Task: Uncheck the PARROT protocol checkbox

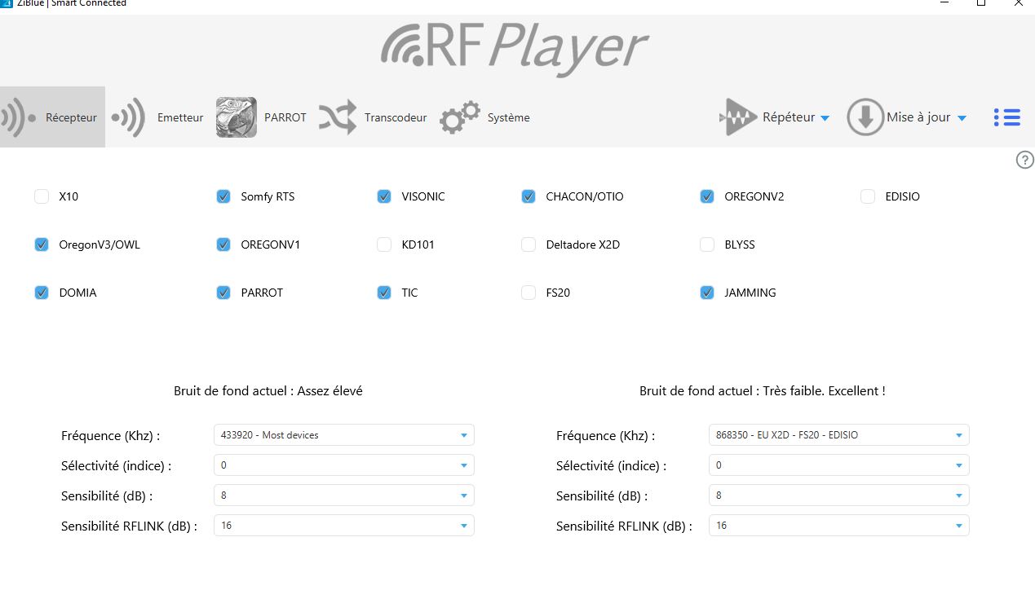Action: (223, 293)
